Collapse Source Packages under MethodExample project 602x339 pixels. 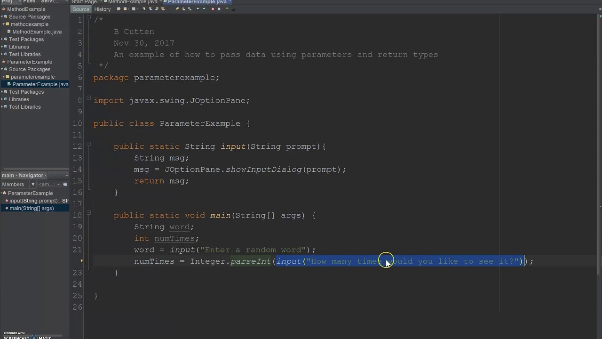(x=2, y=16)
